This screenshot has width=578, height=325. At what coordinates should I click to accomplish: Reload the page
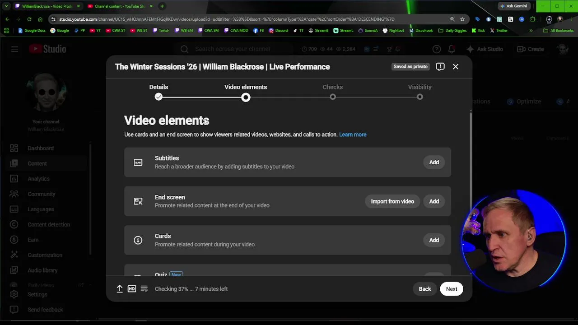click(x=29, y=19)
